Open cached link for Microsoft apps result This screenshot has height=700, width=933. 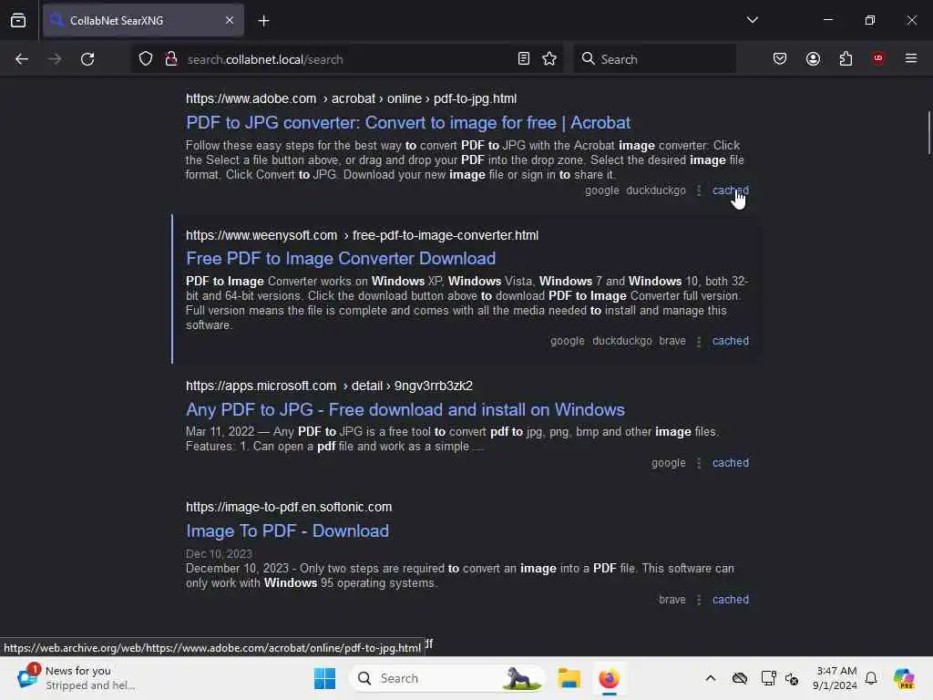tap(731, 463)
